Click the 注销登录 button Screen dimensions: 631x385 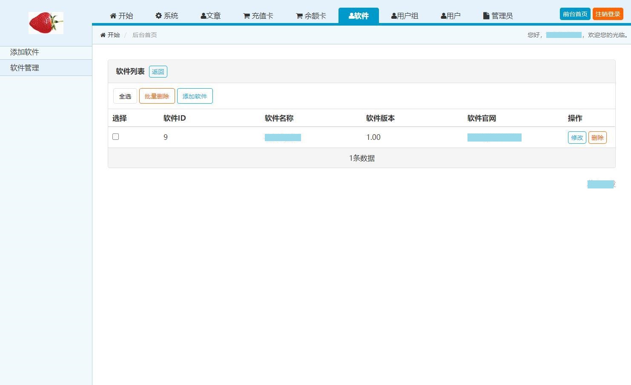click(608, 14)
